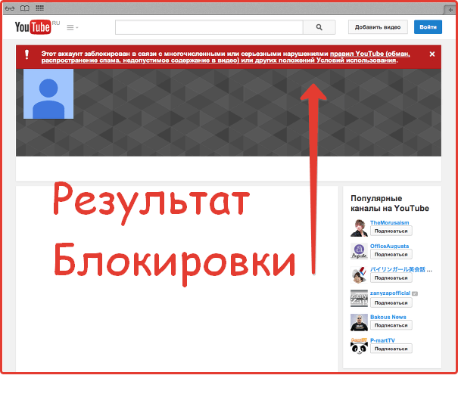Open the browser bookmarks book icon

(x=24, y=8)
